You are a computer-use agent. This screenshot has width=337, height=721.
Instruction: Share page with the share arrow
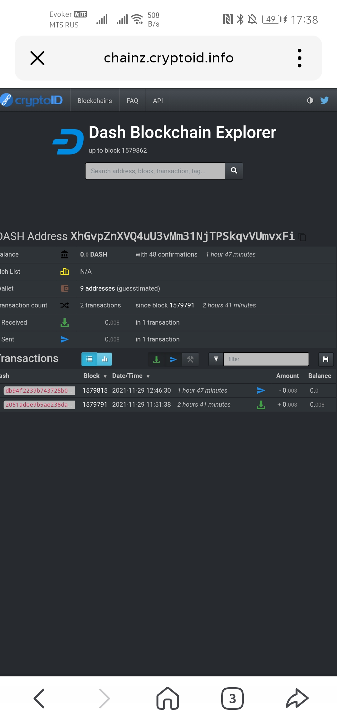click(297, 698)
